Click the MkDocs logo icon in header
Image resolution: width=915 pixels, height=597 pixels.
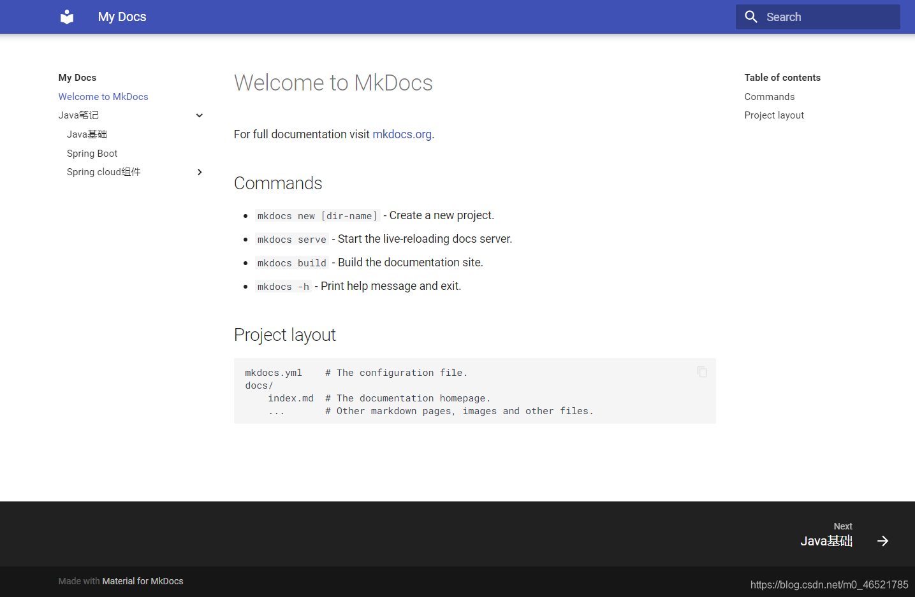(66, 17)
